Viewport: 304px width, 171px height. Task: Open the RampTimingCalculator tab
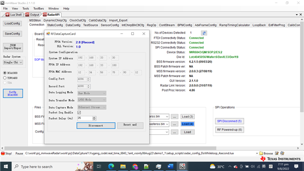pos(234,25)
